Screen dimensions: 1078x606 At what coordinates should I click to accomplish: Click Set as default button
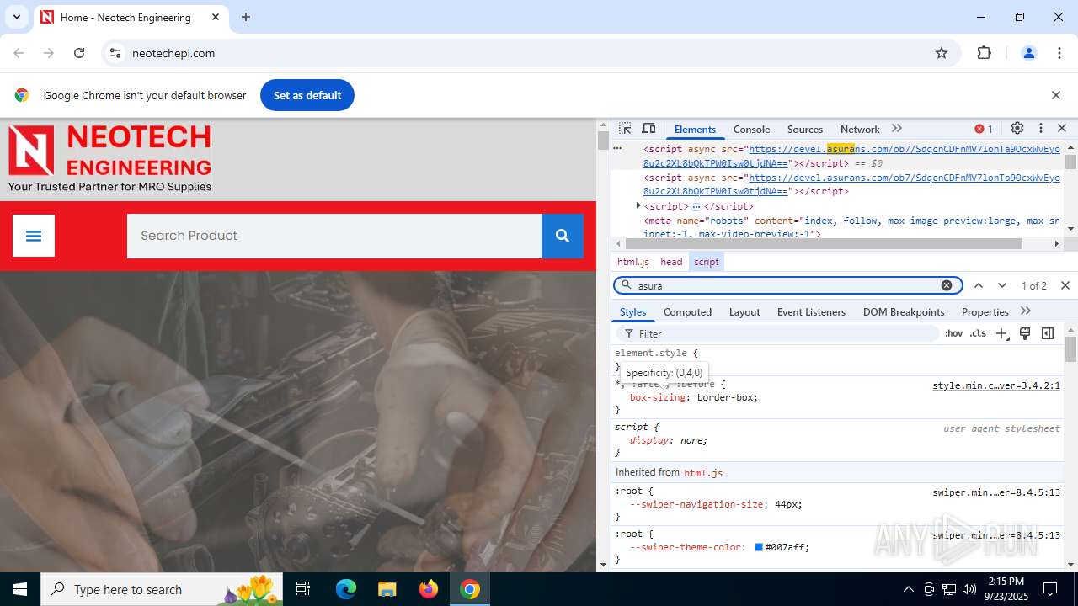tap(307, 95)
